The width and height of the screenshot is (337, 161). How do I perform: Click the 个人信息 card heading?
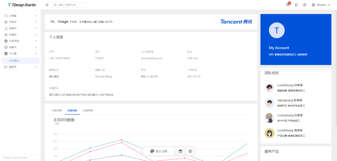pos(56,37)
